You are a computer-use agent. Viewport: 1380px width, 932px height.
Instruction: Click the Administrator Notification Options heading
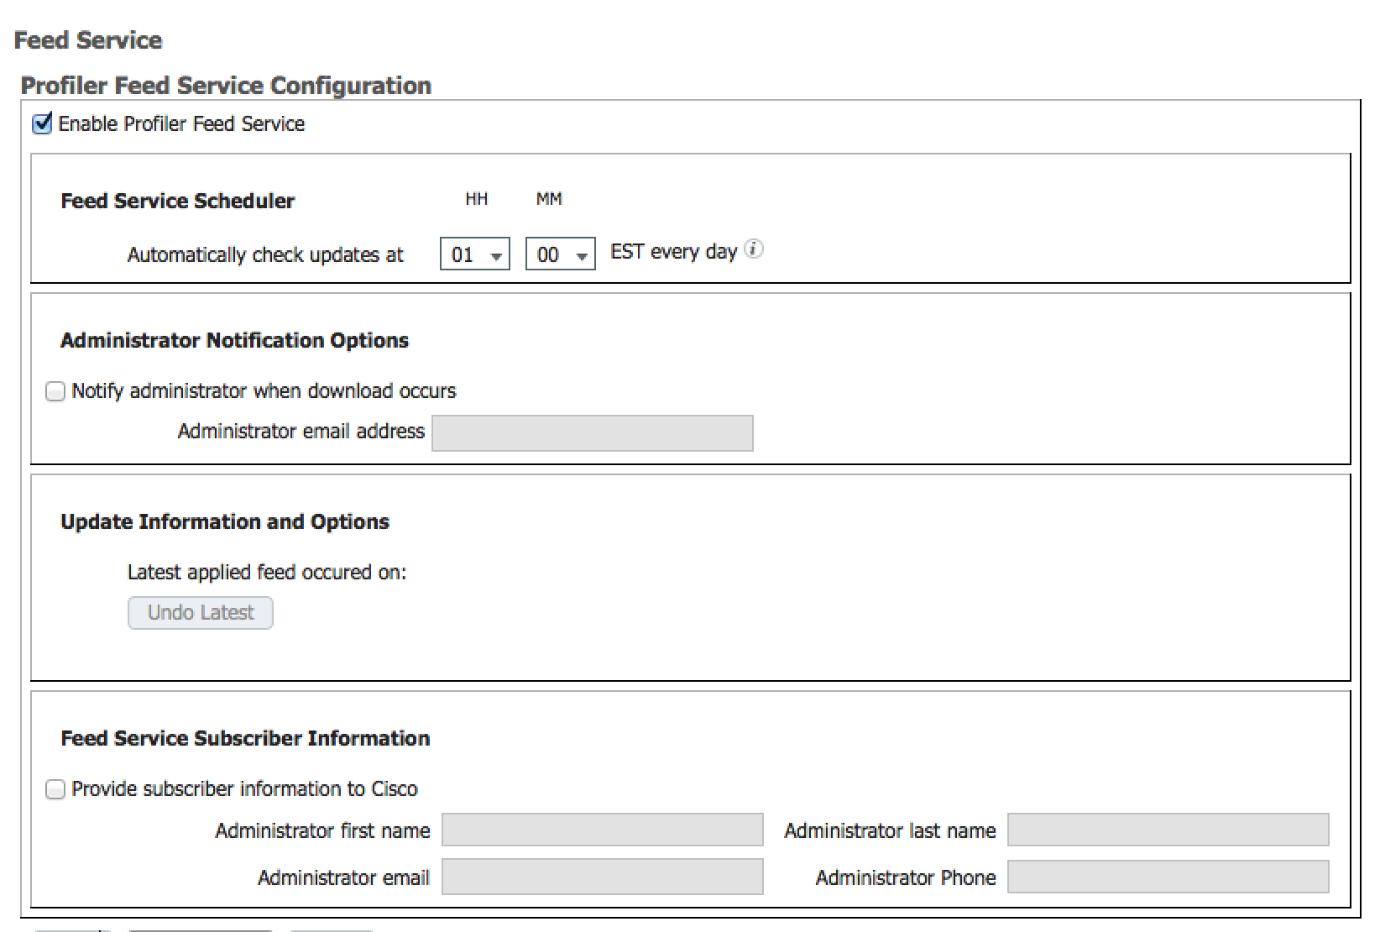tap(234, 340)
